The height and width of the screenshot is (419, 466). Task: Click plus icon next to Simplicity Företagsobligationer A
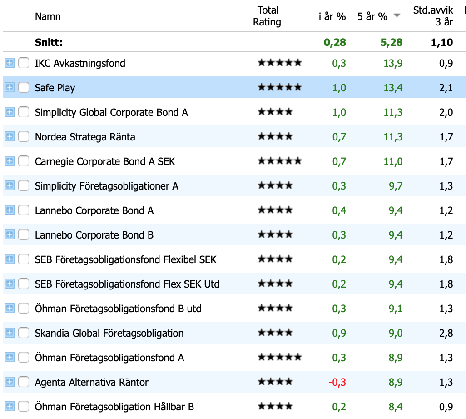point(10,185)
